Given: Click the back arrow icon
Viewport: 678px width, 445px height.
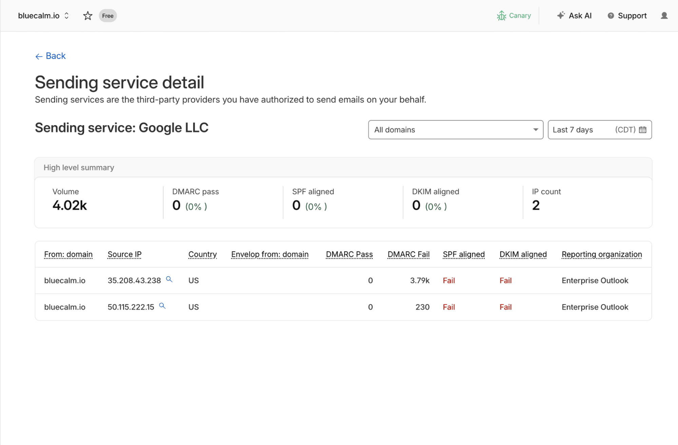Looking at the screenshot, I should 39,56.
